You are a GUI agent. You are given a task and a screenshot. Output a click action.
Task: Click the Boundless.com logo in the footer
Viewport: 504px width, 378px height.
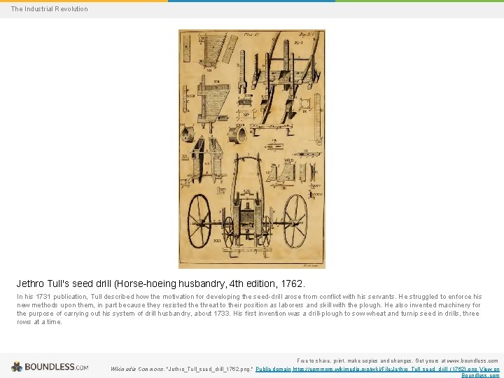click(x=50, y=367)
